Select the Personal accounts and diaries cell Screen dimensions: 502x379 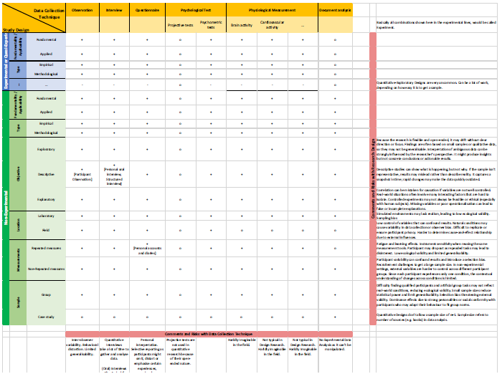point(147,248)
